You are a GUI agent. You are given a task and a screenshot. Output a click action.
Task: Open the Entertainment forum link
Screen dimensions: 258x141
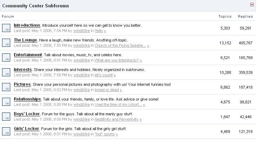pyautogui.click(x=28, y=55)
